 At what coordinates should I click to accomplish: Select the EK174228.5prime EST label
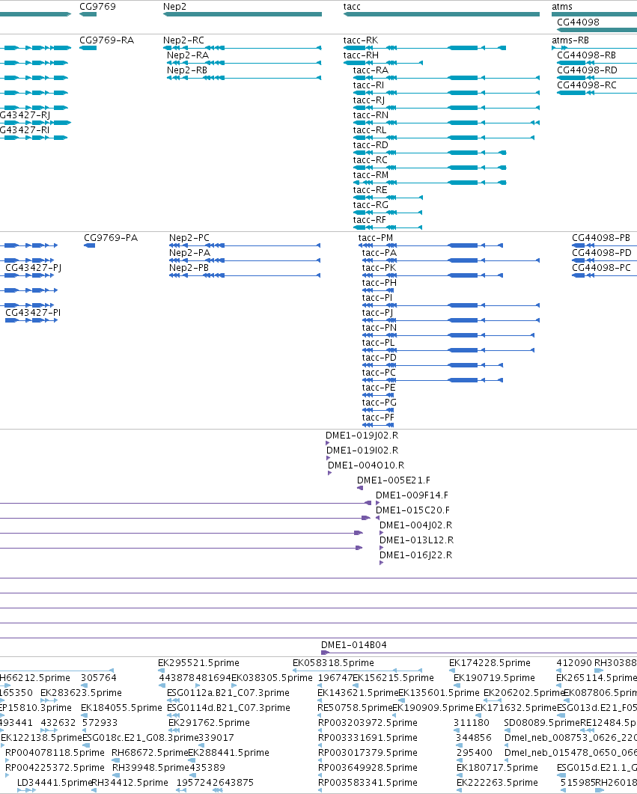(490, 663)
